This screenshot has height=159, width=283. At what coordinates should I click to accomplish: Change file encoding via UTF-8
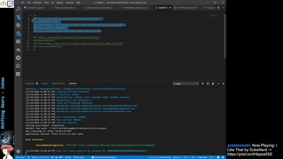[x=186, y=157]
